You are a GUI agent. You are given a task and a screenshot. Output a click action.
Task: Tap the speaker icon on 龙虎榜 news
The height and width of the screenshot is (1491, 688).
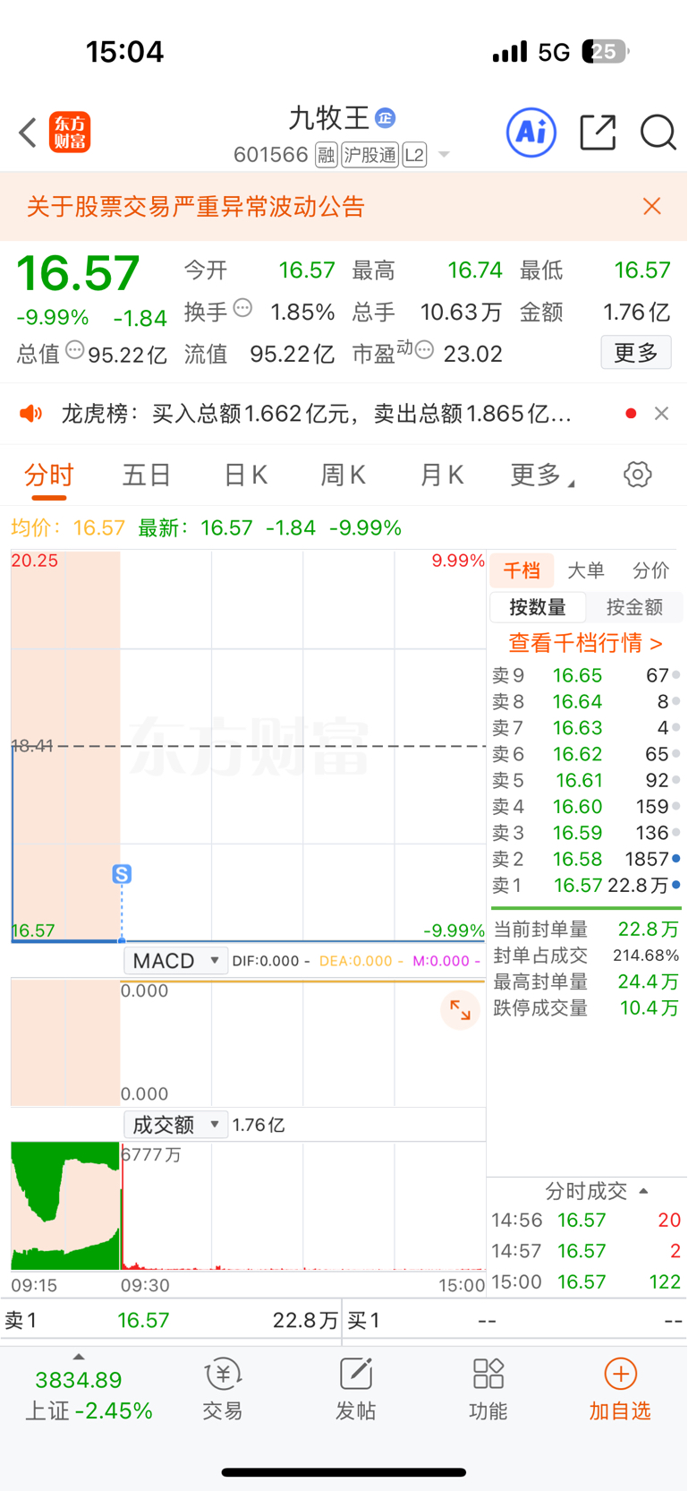(x=31, y=413)
